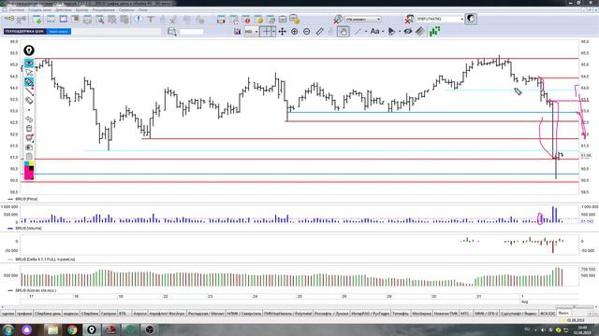Click the camera snapshot icon in chart palette
This screenshot has height=336, width=599.
click(x=29, y=147)
